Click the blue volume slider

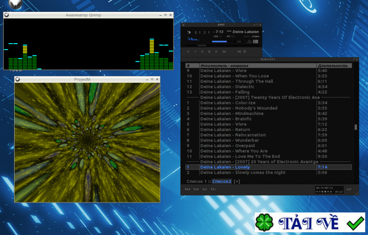click(x=219, y=41)
